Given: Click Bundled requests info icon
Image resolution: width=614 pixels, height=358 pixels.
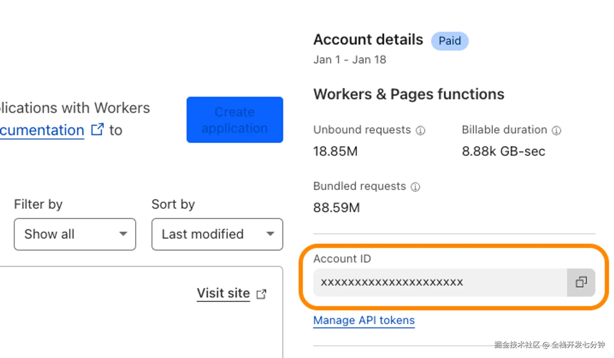Looking at the screenshot, I should coord(415,187).
